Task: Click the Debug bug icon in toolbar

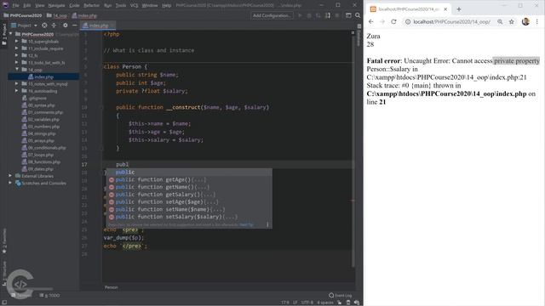Action: coord(309,15)
